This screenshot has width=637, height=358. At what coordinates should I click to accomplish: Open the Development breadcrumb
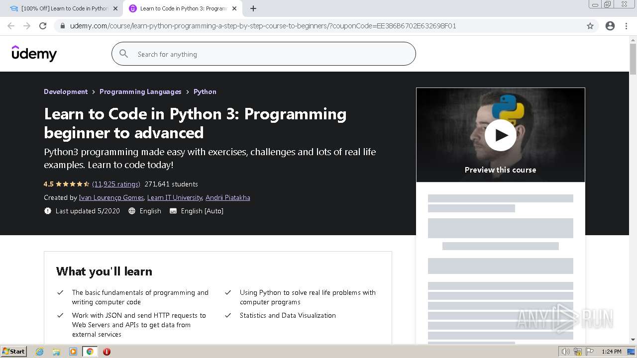coord(66,91)
